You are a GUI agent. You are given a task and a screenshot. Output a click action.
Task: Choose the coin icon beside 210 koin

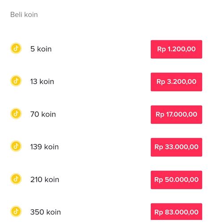point(16,179)
